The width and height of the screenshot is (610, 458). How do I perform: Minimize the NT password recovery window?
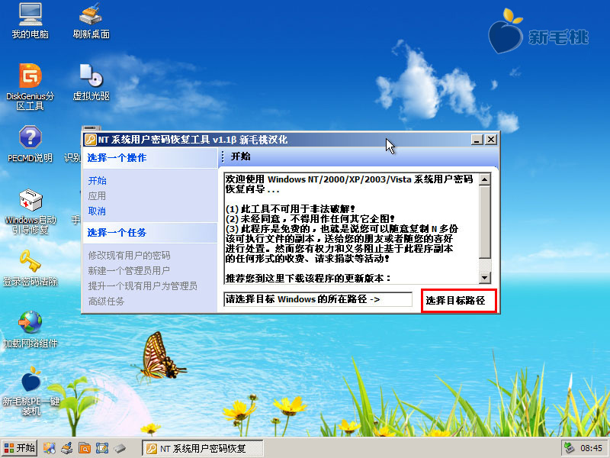click(477, 140)
